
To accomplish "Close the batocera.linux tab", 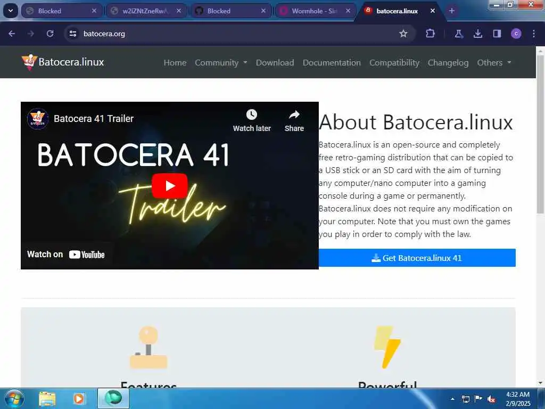I will tap(432, 11).
